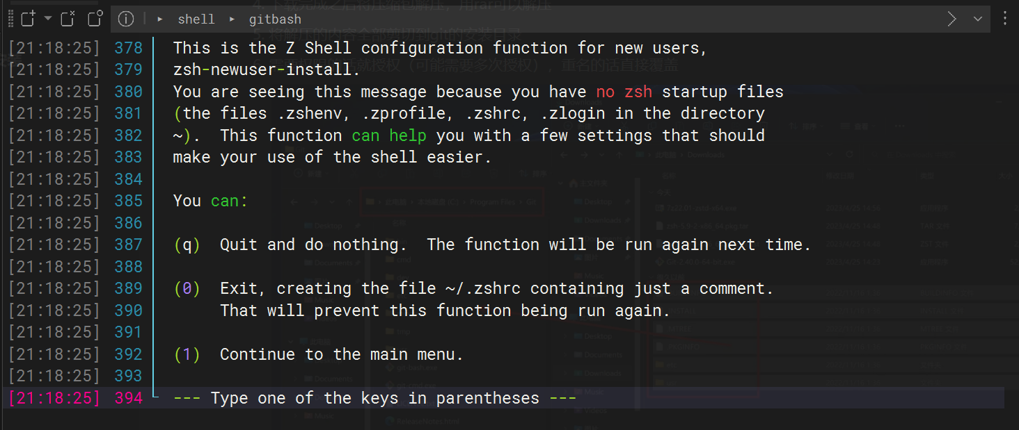Open the address bar's down-chevron dropdown
1019x430 pixels.
tap(977, 19)
